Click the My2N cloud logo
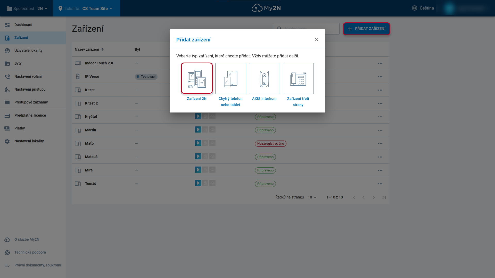 click(266, 8)
